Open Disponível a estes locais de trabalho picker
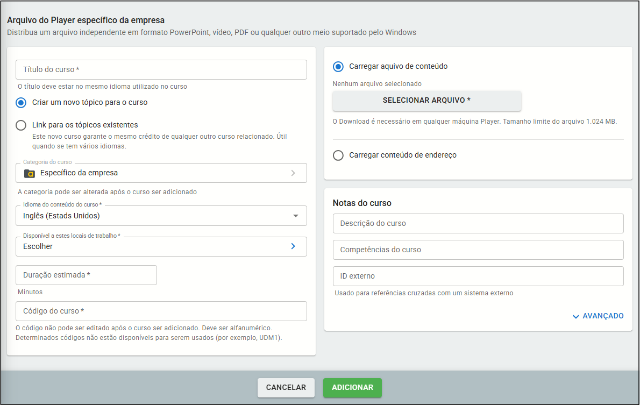The height and width of the screenshot is (405, 640). [156, 246]
